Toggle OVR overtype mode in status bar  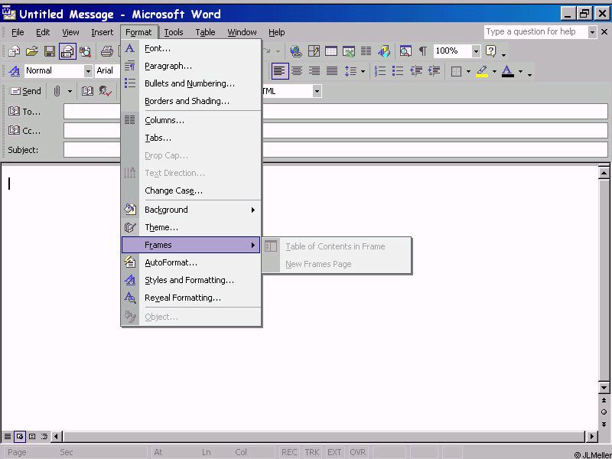pyautogui.click(x=358, y=452)
